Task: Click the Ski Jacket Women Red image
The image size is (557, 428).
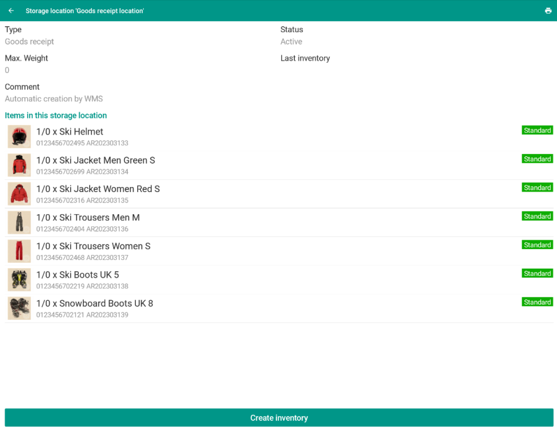Action: tap(19, 194)
